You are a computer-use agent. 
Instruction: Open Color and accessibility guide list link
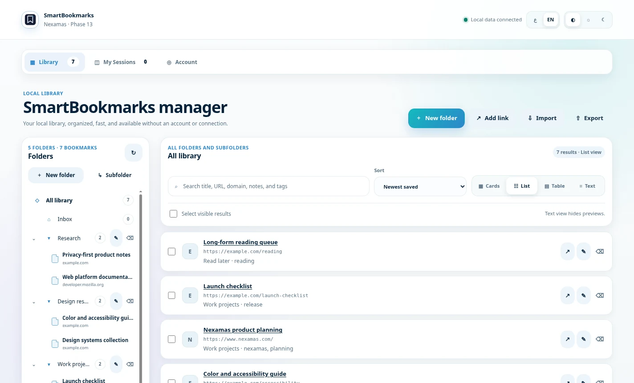[x=245, y=374]
